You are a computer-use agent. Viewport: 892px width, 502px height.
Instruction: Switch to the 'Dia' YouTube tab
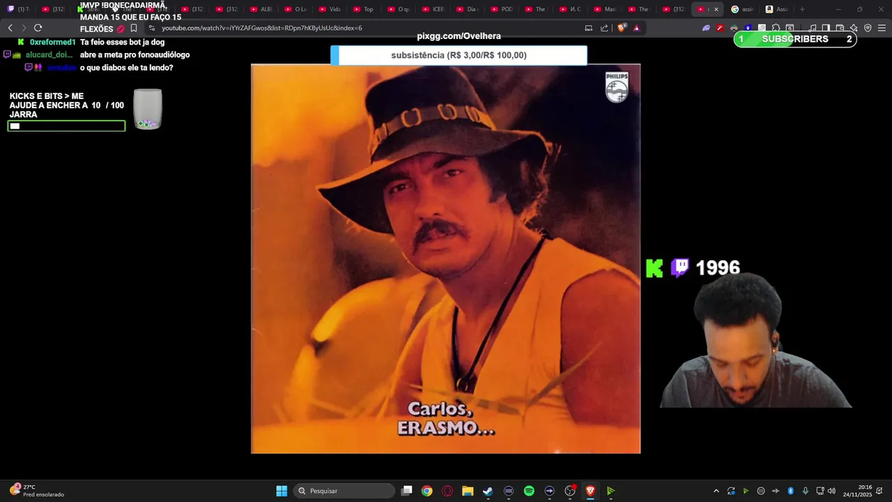point(468,9)
